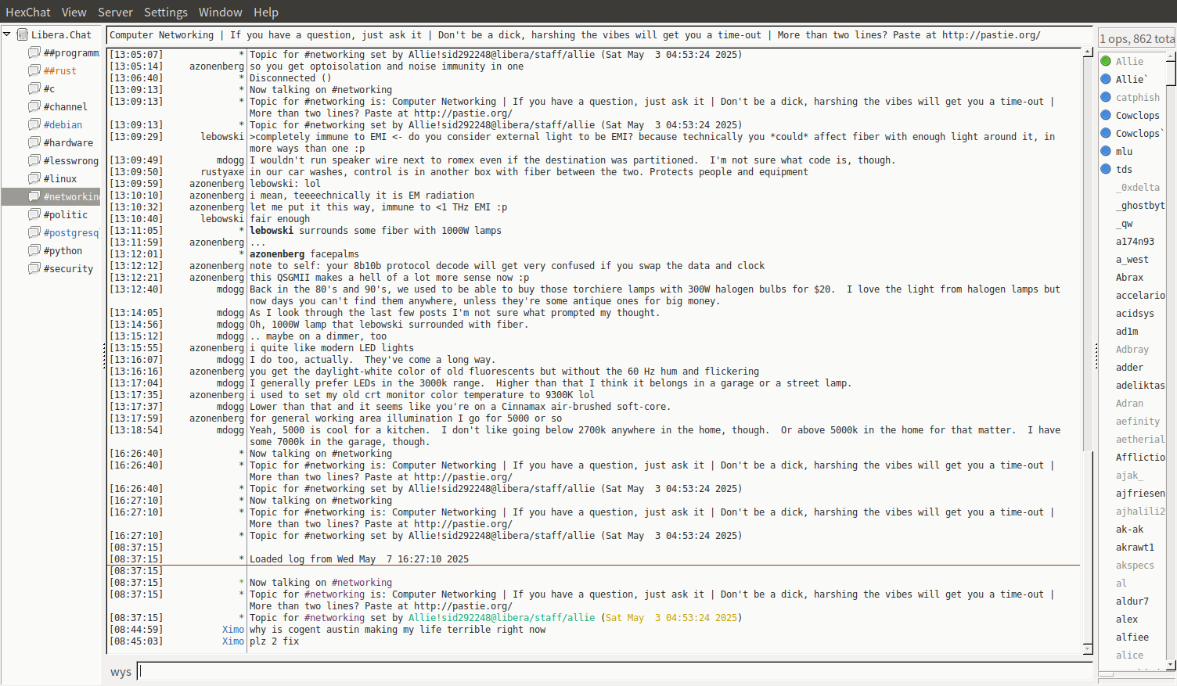Click the #debian channel icon

click(34, 124)
